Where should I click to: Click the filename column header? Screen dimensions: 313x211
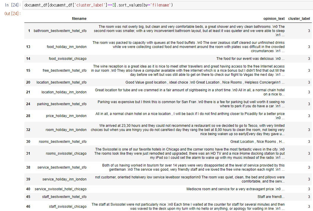pos(79,18)
